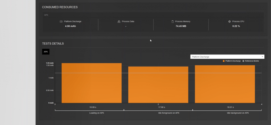Select the Loading on APK orange bar
The width and height of the screenshot is (271, 125).
pos(92,83)
